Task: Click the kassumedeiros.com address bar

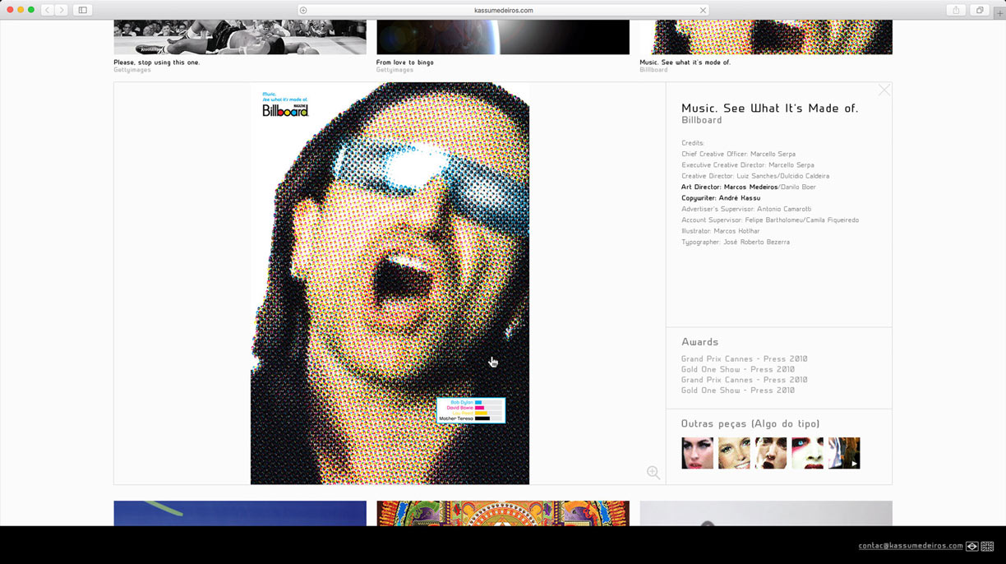Action: 503,11
